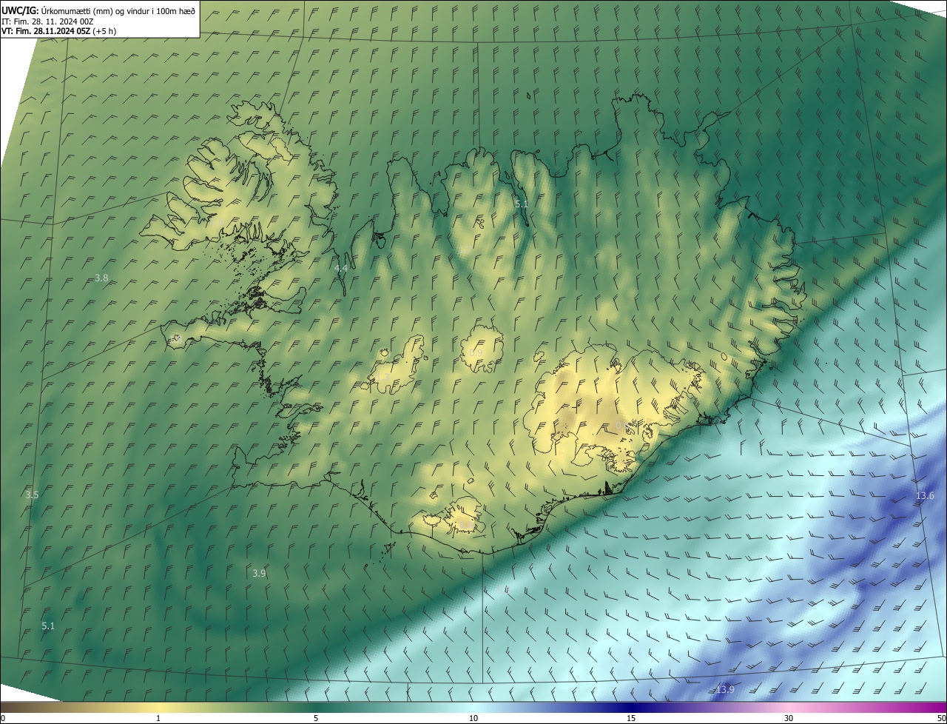Image resolution: width=947 pixels, height=724 pixels.
Task: Click the valid time line "VT: Fim. 28.11.2024 05Z (+5 h)"
Action: pyautogui.click(x=59, y=30)
